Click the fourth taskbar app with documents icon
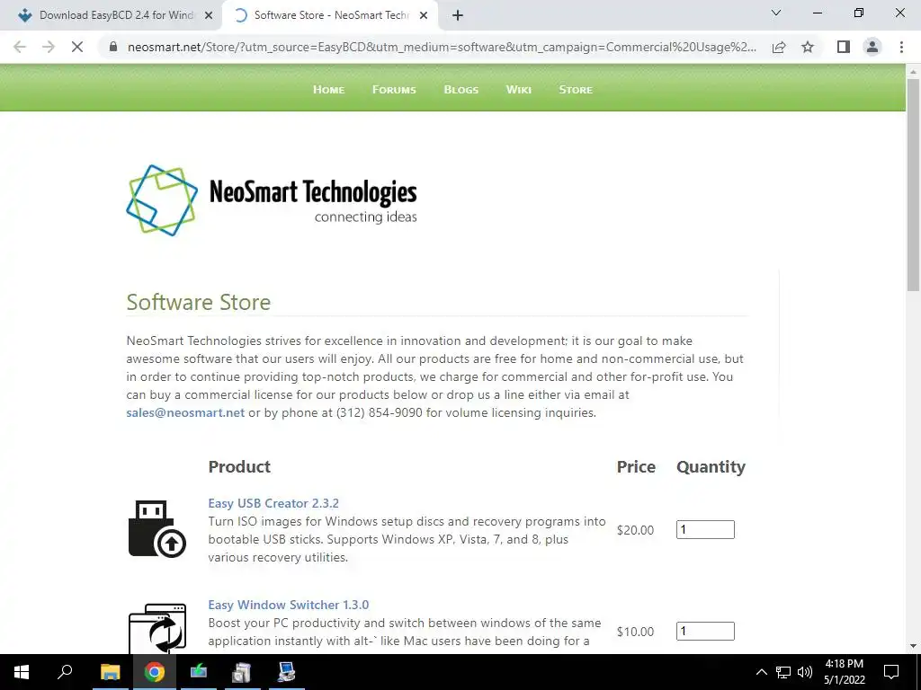Viewport: 921px width, 690px height. (x=242, y=672)
